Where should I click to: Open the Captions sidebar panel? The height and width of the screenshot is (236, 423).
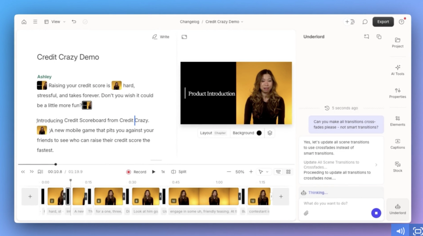(x=397, y=143)
